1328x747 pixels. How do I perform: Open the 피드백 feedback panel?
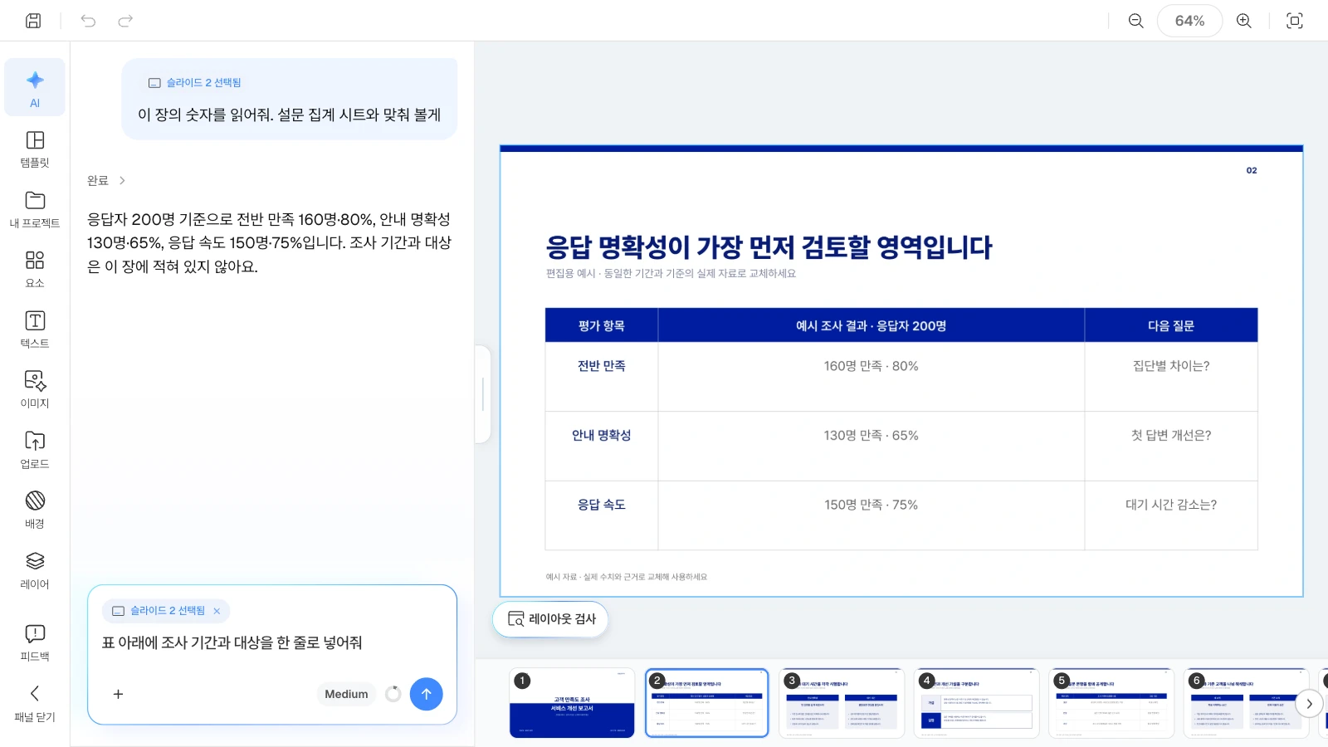point(35,642)
